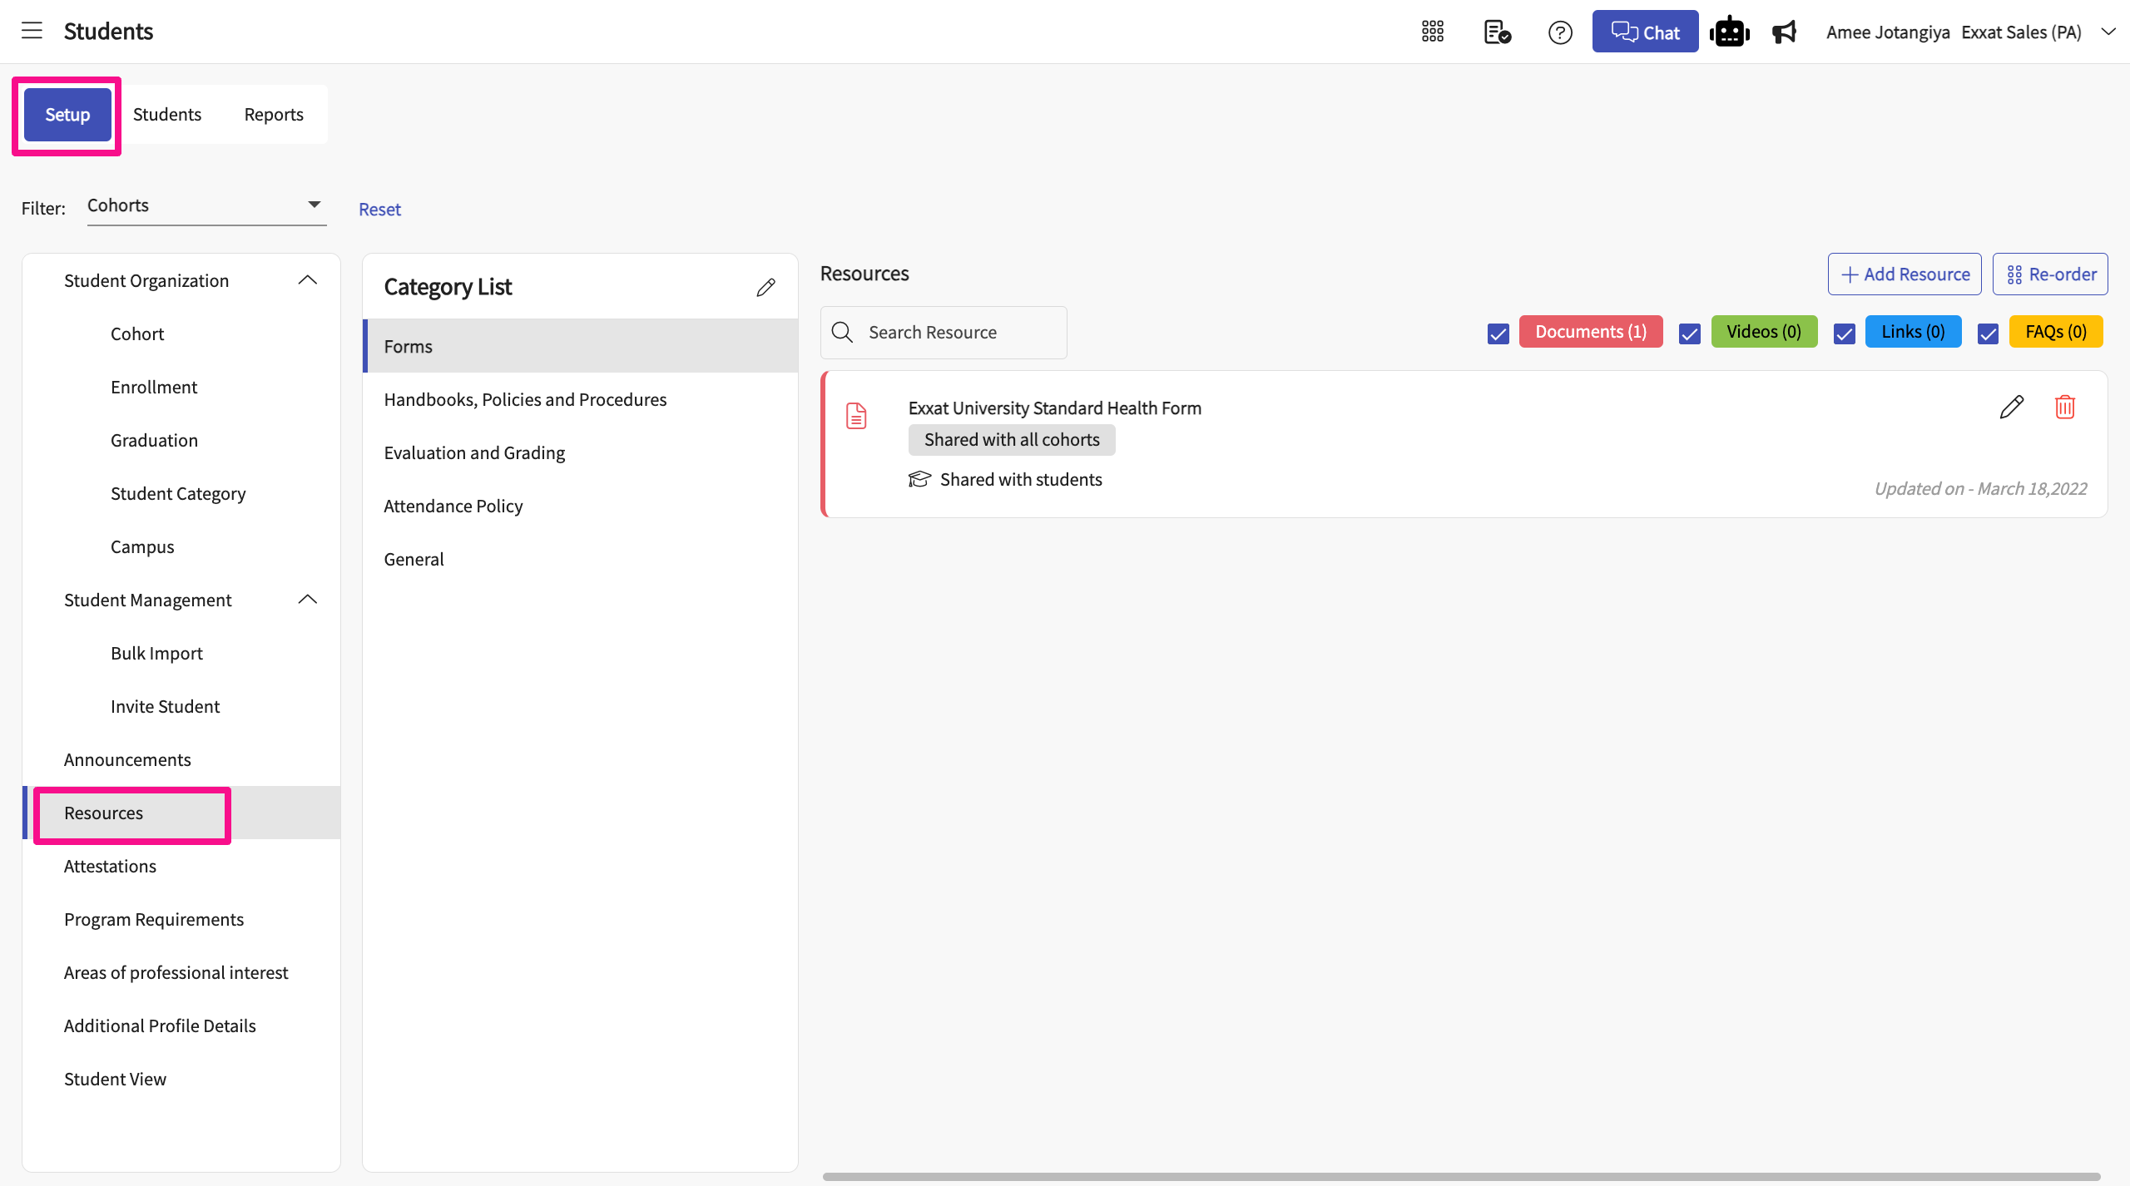Switch to the Students tab
This screenshot has height=1186, width=2130.
(166, 115)
